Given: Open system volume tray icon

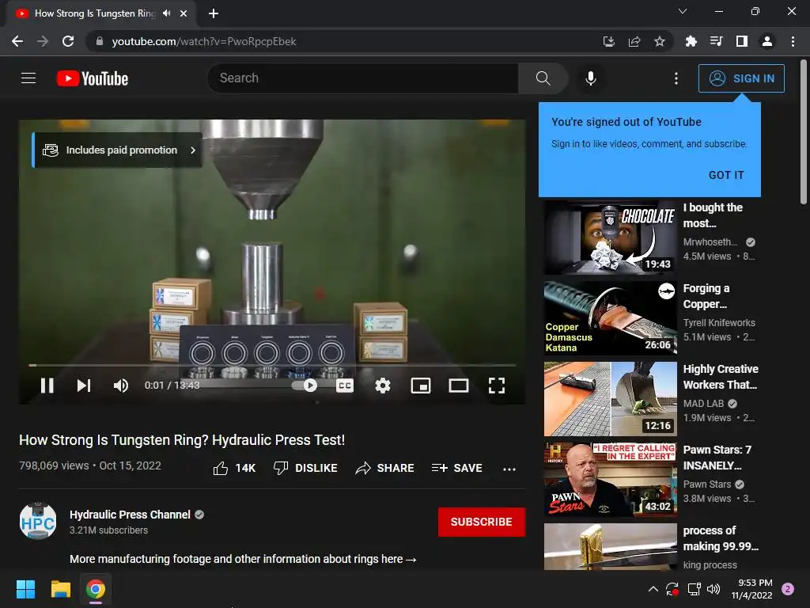Looking at the screenshot, I should click(713, 589).
